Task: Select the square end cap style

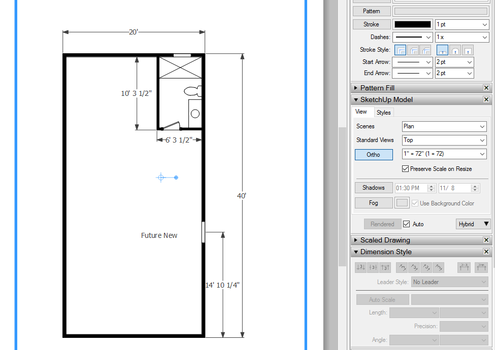Action: coord(468,50)
